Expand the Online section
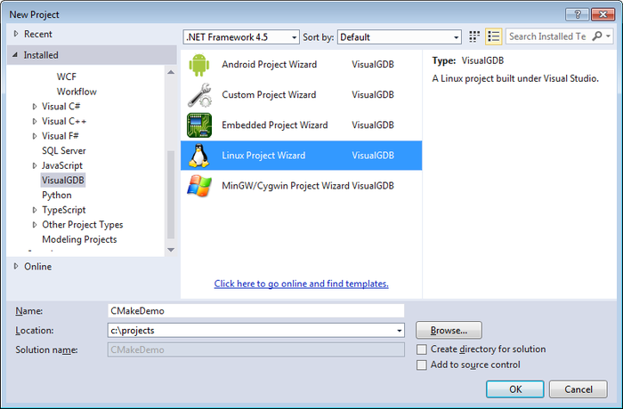The height and width of the screenshot is (409, 623). pos(16,266)
